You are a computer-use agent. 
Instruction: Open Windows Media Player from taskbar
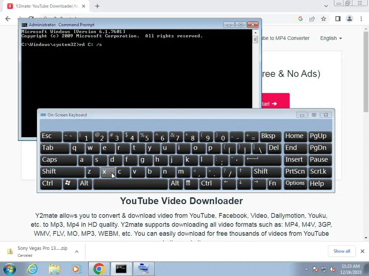76,269
